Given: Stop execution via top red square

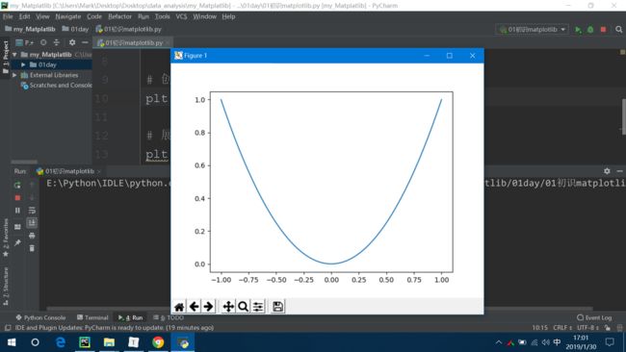Looking at the screenshot, I should [x=603, y=30].
